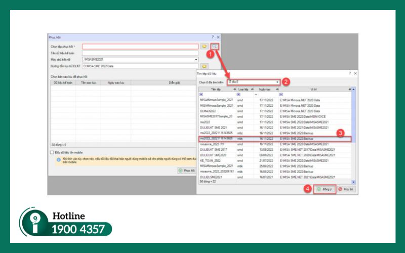Screen dimensions: 405x253
Task: Select the MISAMimosaSample_2021 mbk row dated 25/06/2022
Action: point(275,166)
